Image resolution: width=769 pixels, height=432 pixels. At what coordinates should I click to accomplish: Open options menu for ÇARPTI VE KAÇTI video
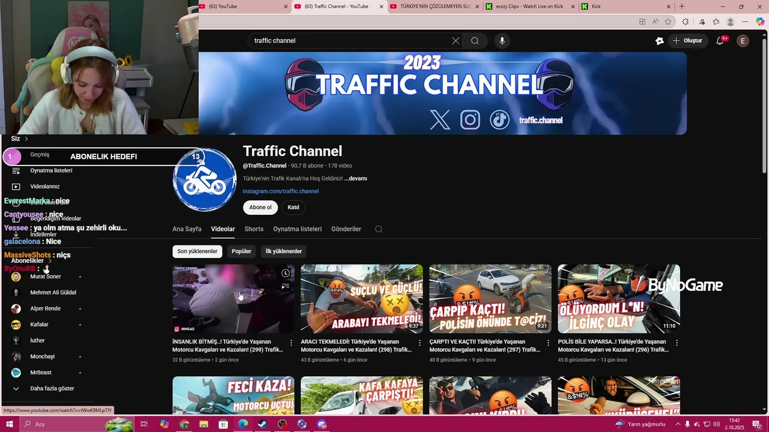548,343
